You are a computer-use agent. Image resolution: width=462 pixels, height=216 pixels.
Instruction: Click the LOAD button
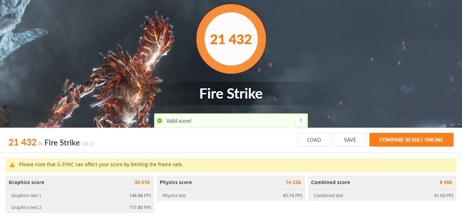click(314, 140)
